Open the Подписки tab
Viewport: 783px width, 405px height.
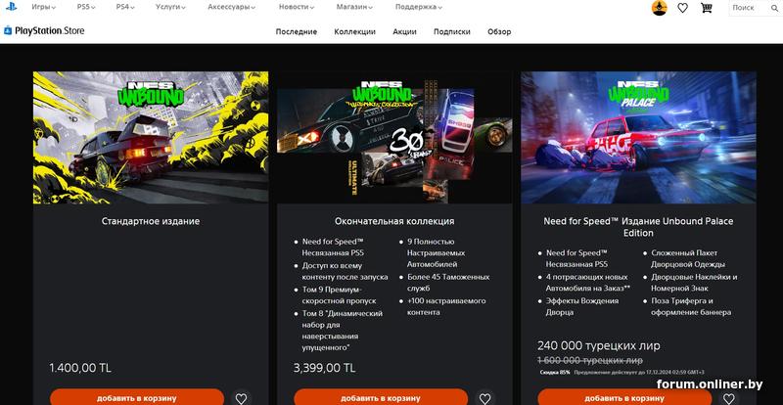click(452, 31)
